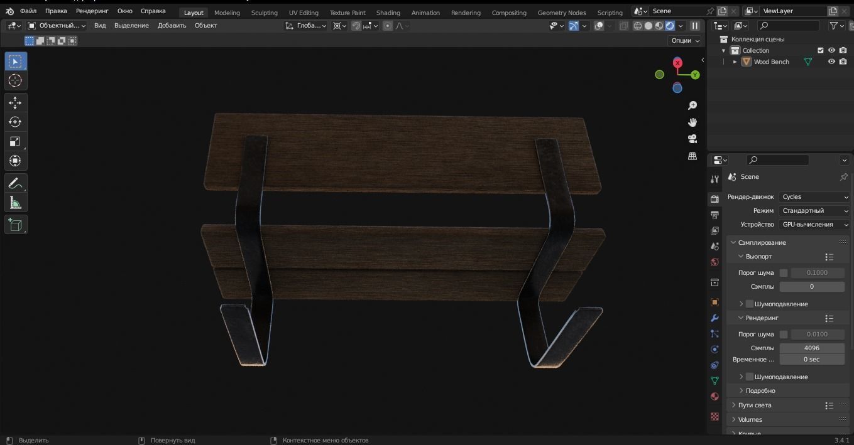Image resolution: width=854 pixels, height=445 pixels.
Task: Open the Object Constraints properties tab
Action: (714, 365)
